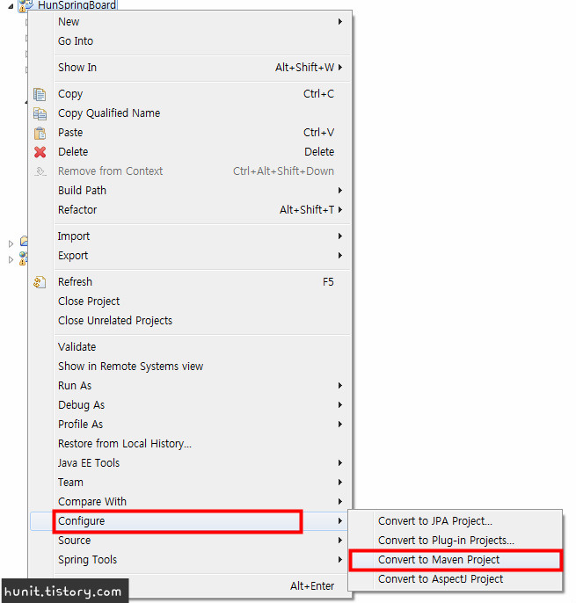The image size is (576, 603).
Task: Select Close Project
Action: click(x=191, y=301)
